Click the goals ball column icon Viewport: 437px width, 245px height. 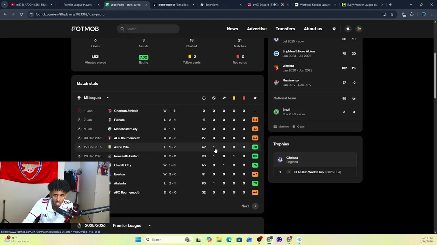(x=214, y=98)
